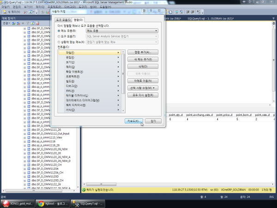Image resolution: width=277 pixels, height=208 pixels.
Task: Click the increase indent toolbar icon
Action: pos(193,12)
